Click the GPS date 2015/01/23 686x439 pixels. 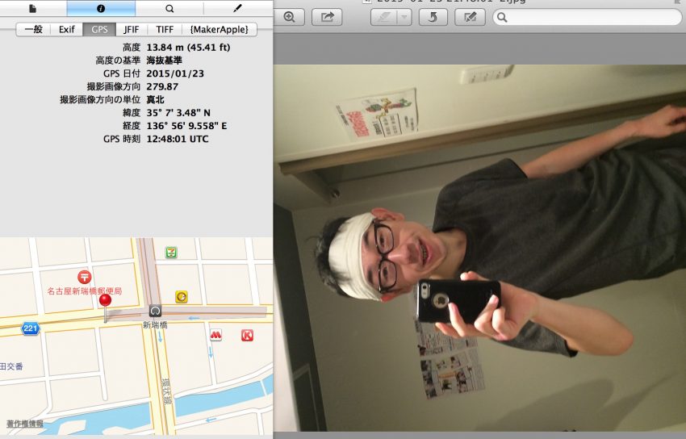click(175, 73)
